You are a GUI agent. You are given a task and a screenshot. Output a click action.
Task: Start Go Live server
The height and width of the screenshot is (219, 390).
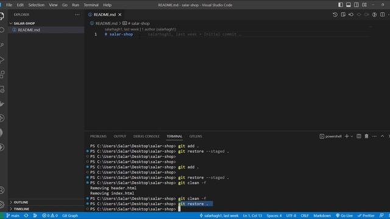[344, 215]
